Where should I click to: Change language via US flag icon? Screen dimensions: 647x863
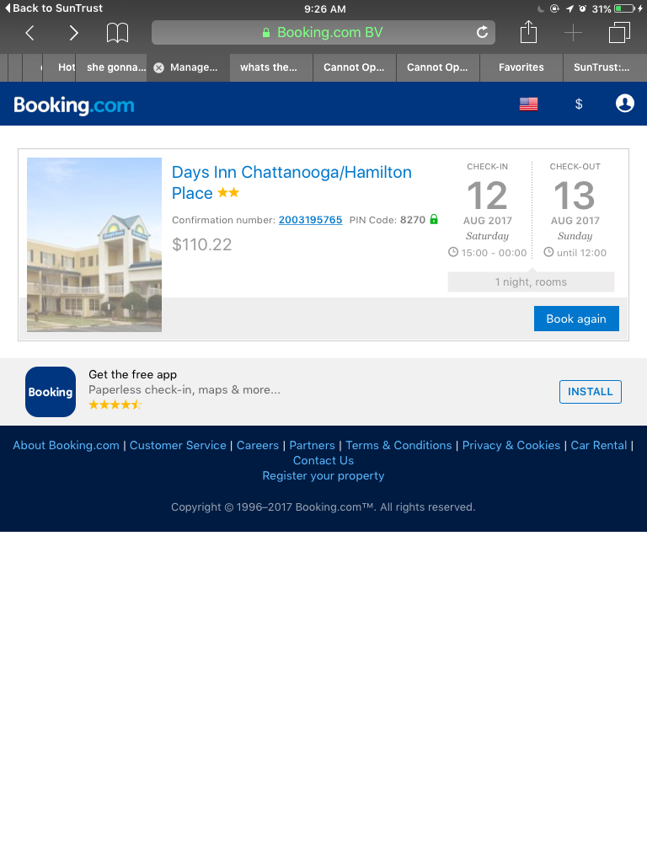click(x=528, y=104)
